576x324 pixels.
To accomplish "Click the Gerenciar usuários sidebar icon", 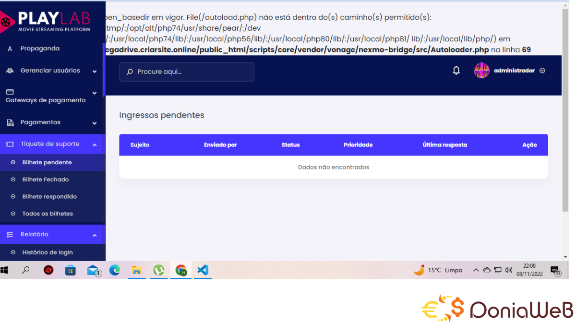I will [10, 71].
